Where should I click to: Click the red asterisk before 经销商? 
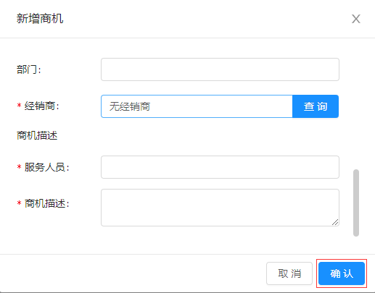[x=19, y=106]
